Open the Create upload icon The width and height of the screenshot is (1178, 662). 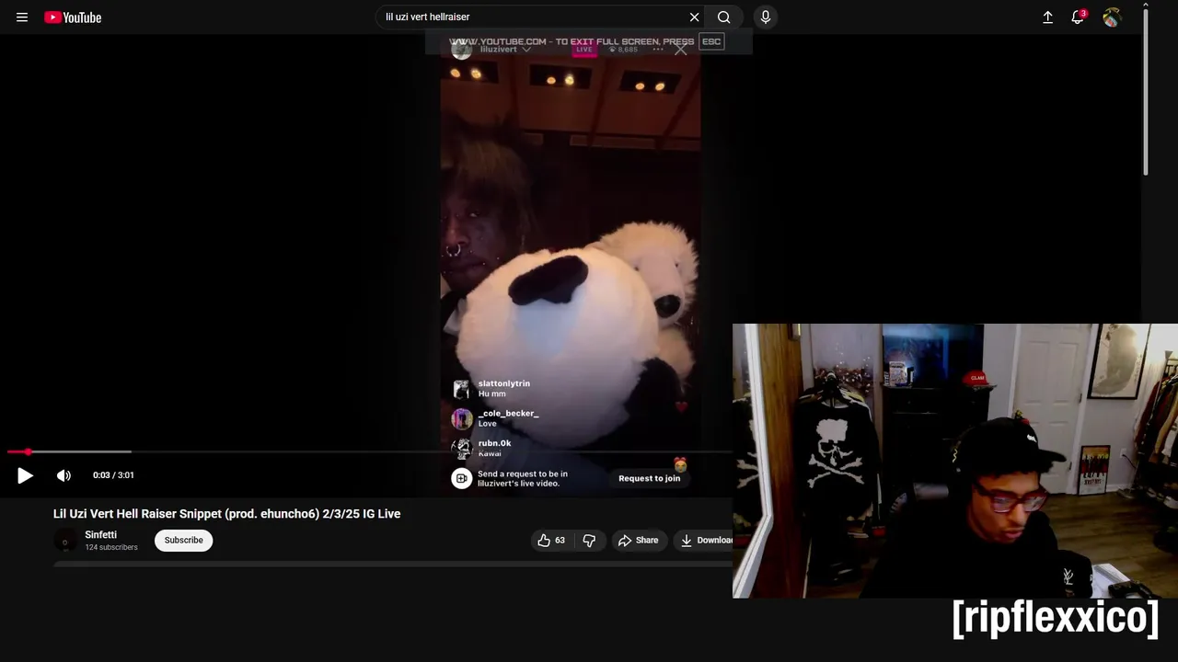click(1047, 17)
